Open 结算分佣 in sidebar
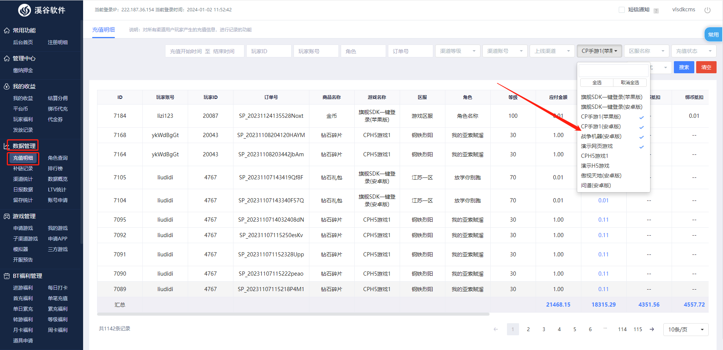 pos(58,99)
